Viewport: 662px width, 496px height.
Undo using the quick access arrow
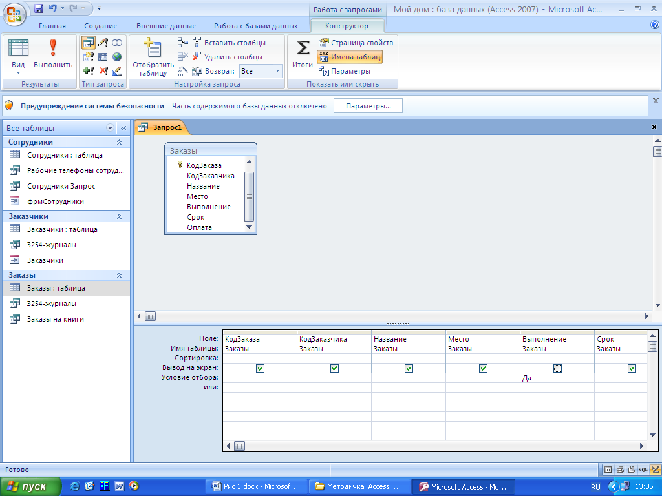52,8
